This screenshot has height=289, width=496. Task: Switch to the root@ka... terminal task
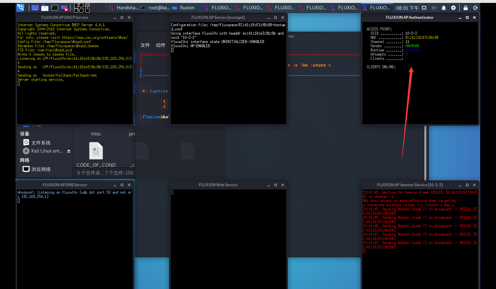click(x=155, y=8)
